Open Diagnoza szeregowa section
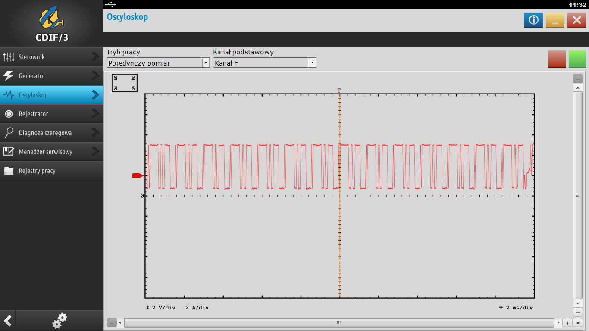The height and width of the screenshot is (331, 589). (x=52, y=133)
